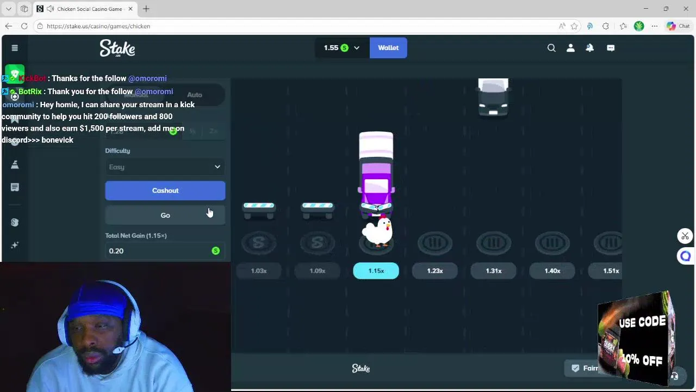The height and width of the screenshot is (392, 696).
Task: Click the coin tile above 1.40x
Action: pyautogui.click(x=552, y=243)
